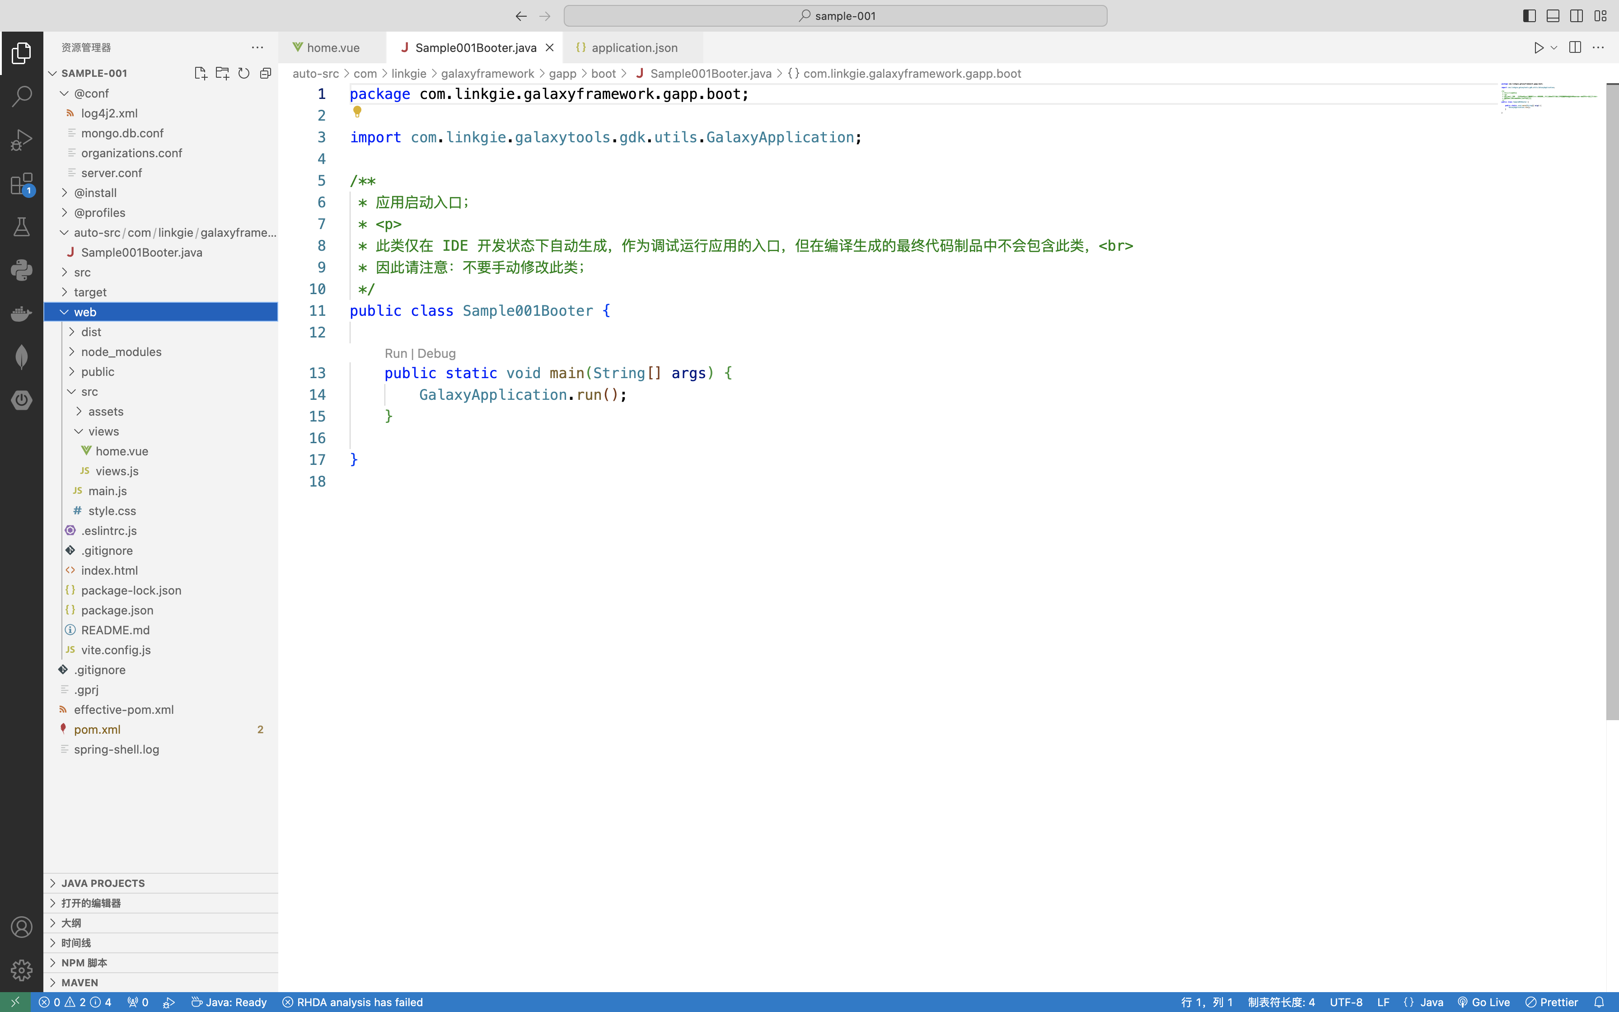Viewport: 1619px width, 1012px height.
Task: Split the editor to the right
Action: (1575, 47)
